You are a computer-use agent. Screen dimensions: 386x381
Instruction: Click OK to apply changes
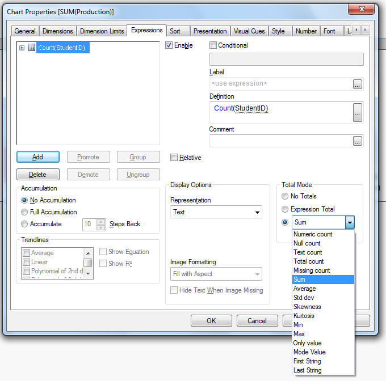tap(211, 321)
